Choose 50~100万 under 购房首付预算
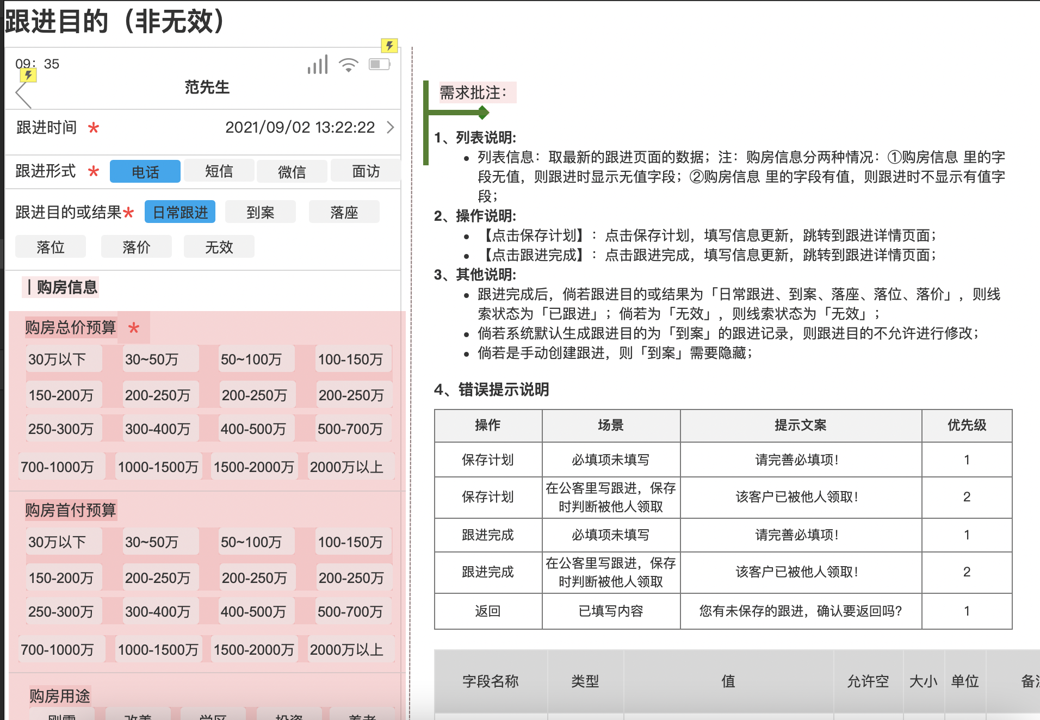The height and width of the screenshot is (720, 1040). (x=257, y=542)
